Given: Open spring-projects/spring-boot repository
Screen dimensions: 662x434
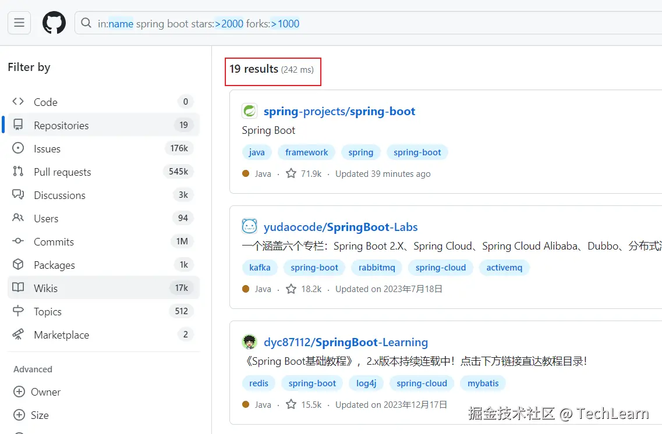Looking at the screenshot, I should [339, 111].
